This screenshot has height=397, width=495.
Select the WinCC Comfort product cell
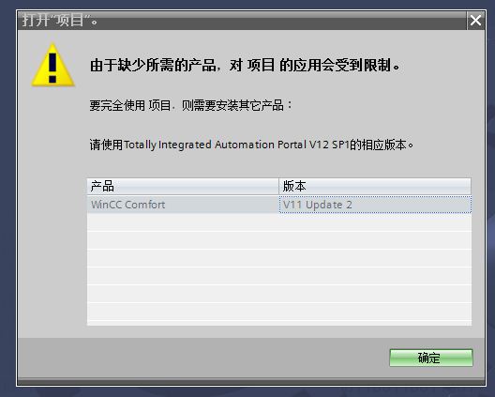[x=183, y=205]
